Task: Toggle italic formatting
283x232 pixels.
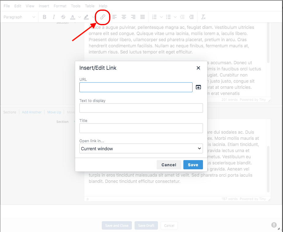Action: click(54, 17)
